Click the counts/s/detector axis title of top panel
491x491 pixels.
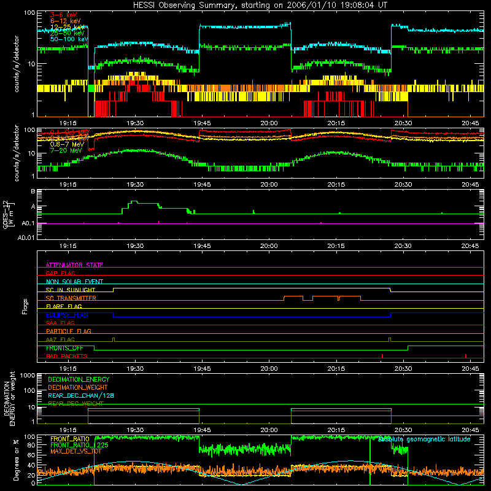point(17,64)
